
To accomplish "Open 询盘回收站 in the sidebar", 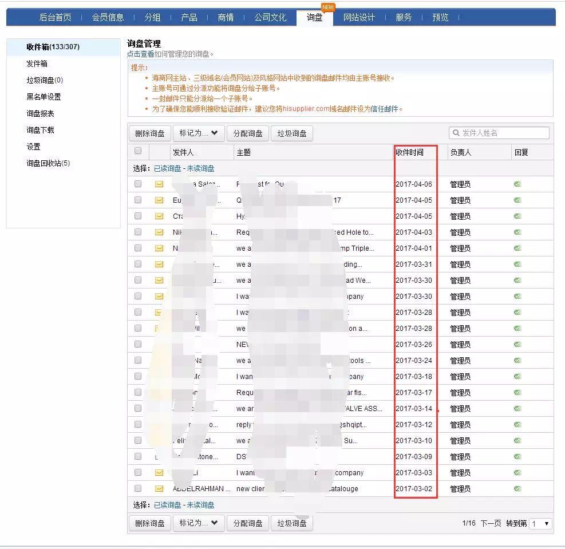I will [48, 163].
